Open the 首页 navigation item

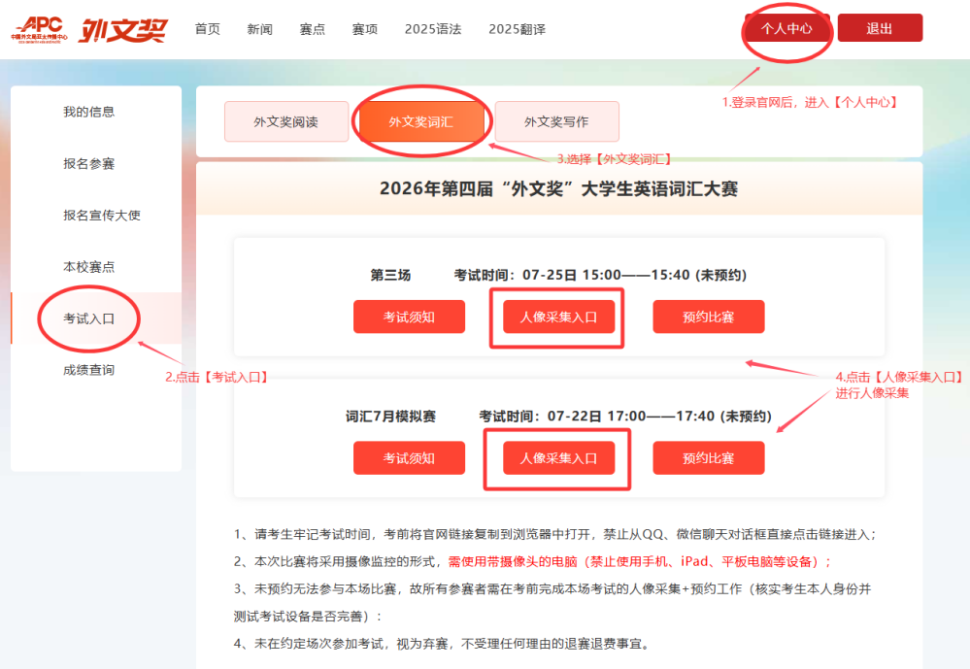point(207,29)
